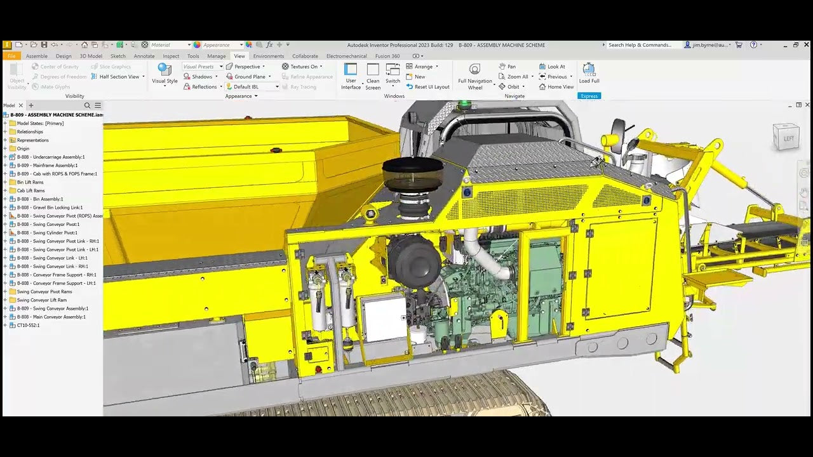This screenshot has width=813, height=457.
Task: Select Swing Conveyor Lift Ram folder
Action: (42, 300)
